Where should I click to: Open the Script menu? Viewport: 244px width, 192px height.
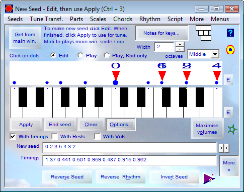click(x=175, y=19)
